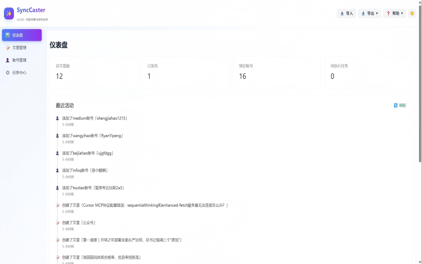Screen dimensions: 422x264
Task: Click the refresh icon in 最近活动
Action: coord(396,106)
